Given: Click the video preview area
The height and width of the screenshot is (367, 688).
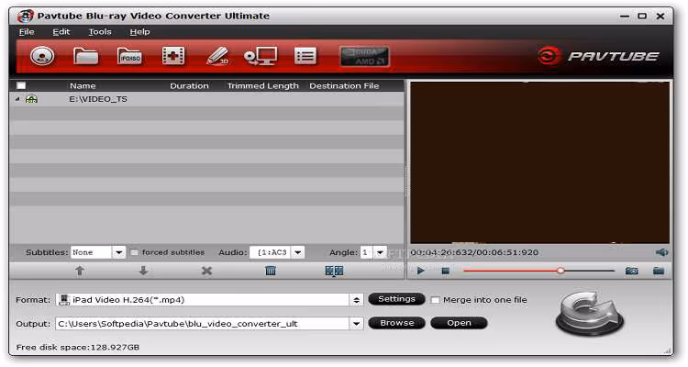Looking at the screenshot, I should click(539, 162).
